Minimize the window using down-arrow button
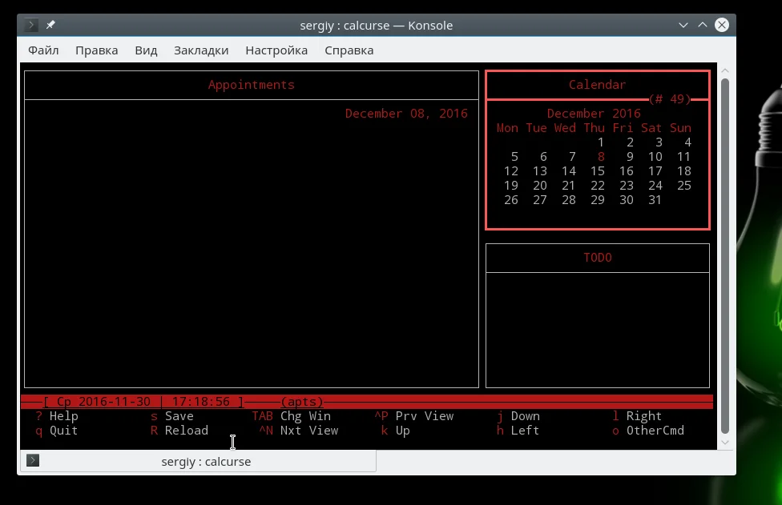The image size is (782, 505). click(683, 25)
